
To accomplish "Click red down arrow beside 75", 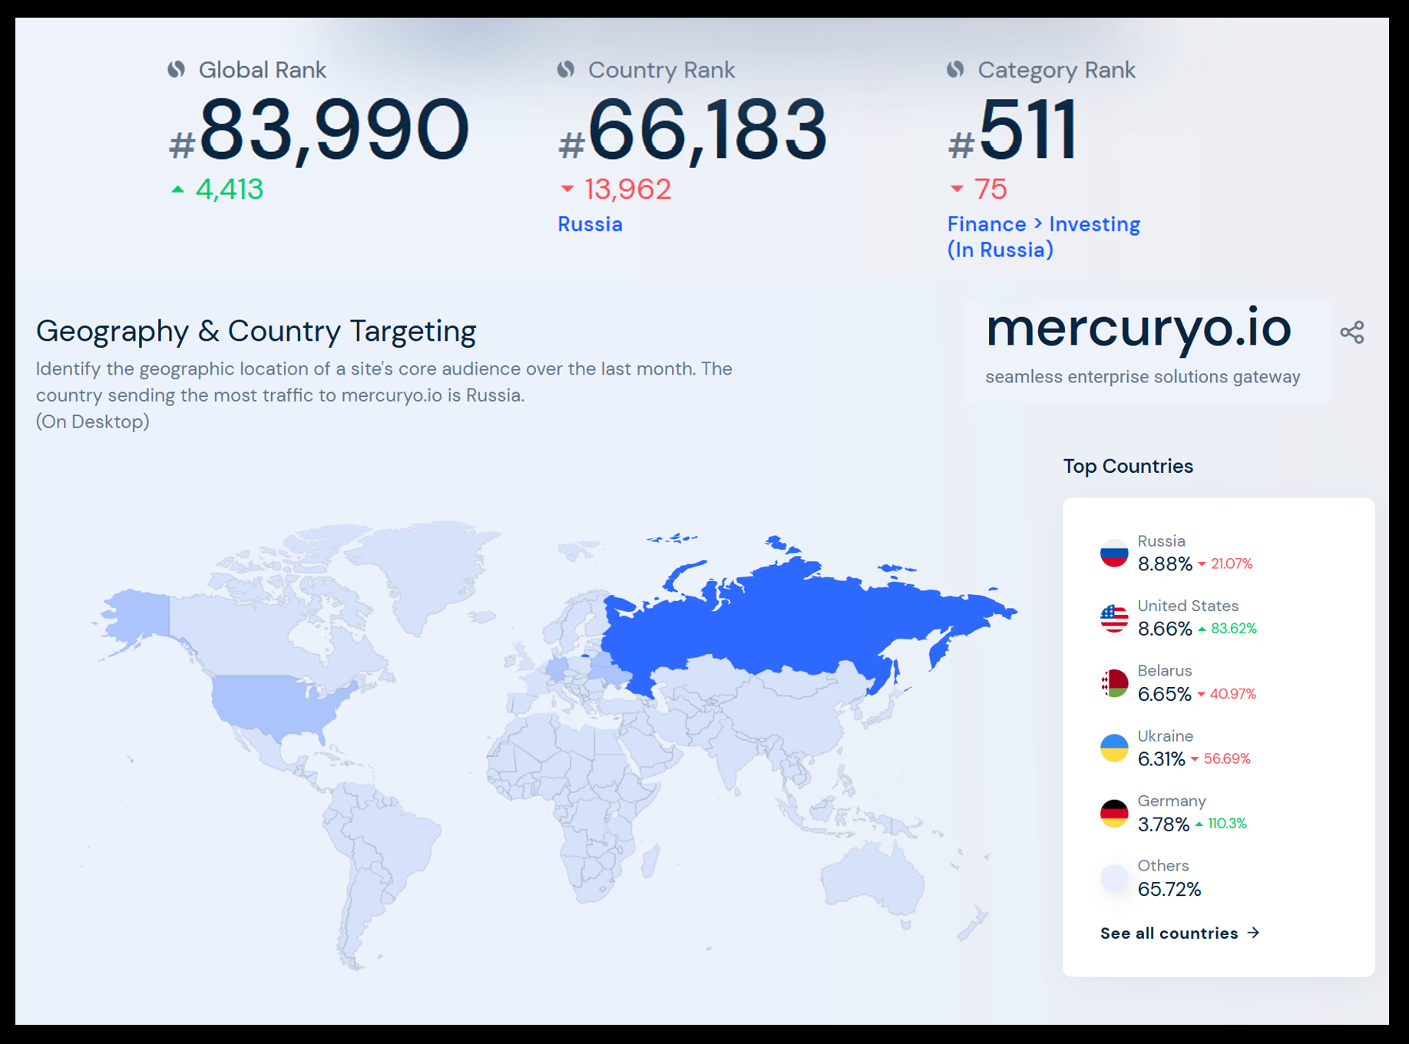I will click(957, 189).
